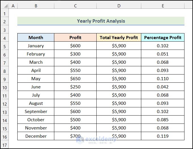Viewport: 193px width, 149px height.
Task: Select row 16 header
Action: [x=5, y=136]
